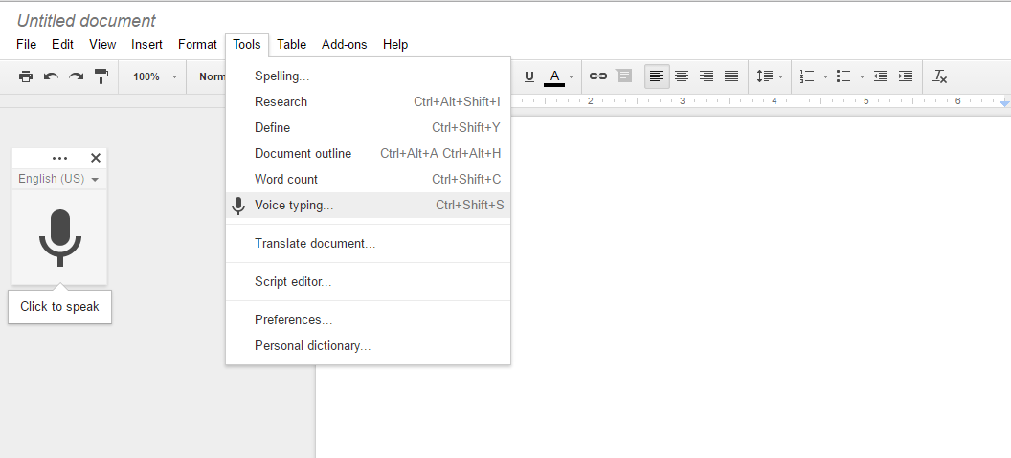The image size is (1011, 458).
Task: Open the English (US) language dropdown
Action: 58,179
